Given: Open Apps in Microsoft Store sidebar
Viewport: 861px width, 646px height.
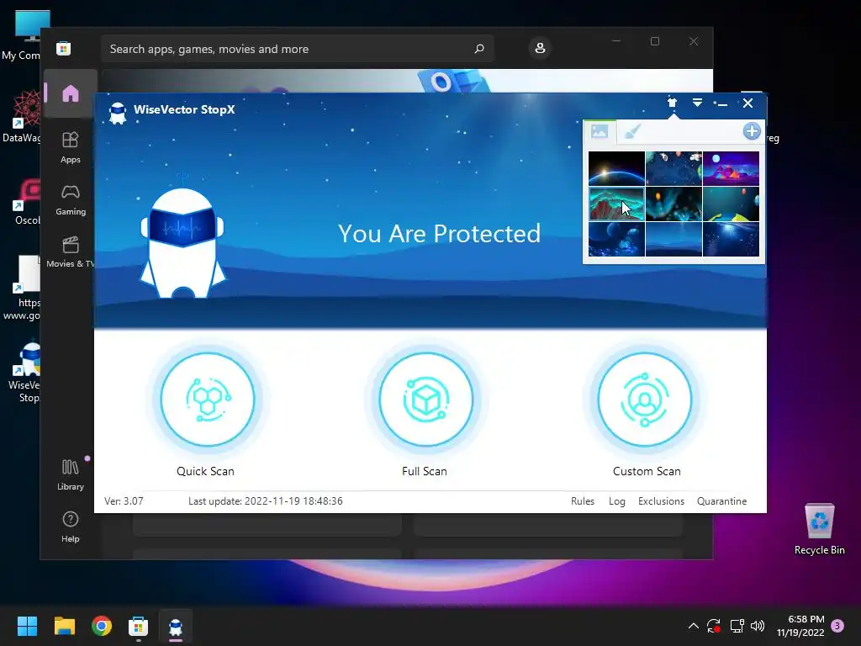Looking at the screenshot, I should 71,147.
